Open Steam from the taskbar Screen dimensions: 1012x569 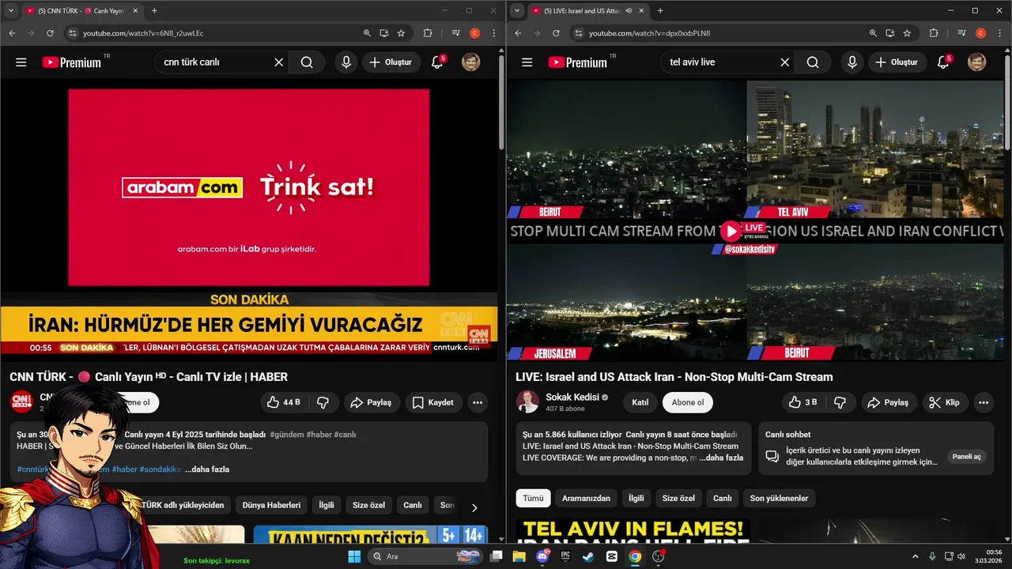[588, 556]
